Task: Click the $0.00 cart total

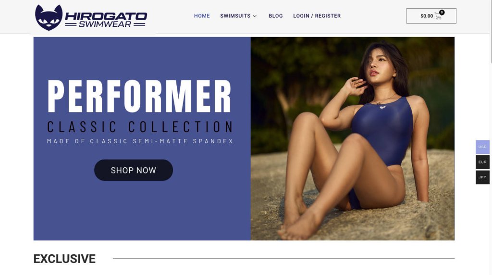Action: pos(427,16)
